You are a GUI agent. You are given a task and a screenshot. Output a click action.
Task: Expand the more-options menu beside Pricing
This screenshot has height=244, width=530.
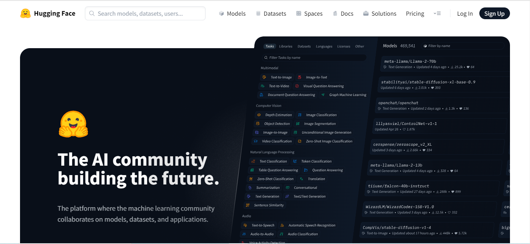(x=437, y=13)
